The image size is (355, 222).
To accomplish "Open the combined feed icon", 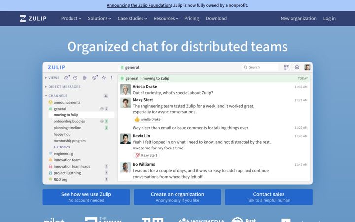I will 85,78.
